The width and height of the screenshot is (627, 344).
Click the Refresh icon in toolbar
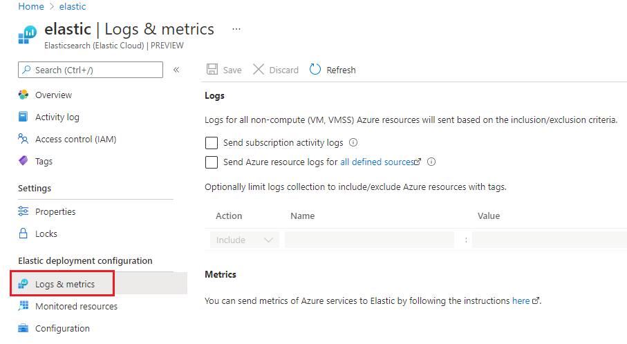coord(315,70)
